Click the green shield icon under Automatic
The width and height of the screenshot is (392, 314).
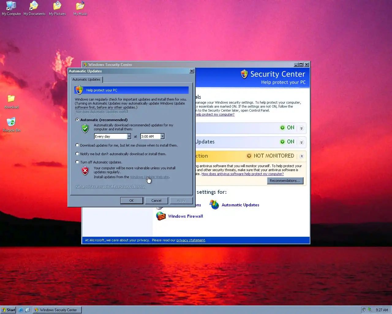click(x=85, y=128)
